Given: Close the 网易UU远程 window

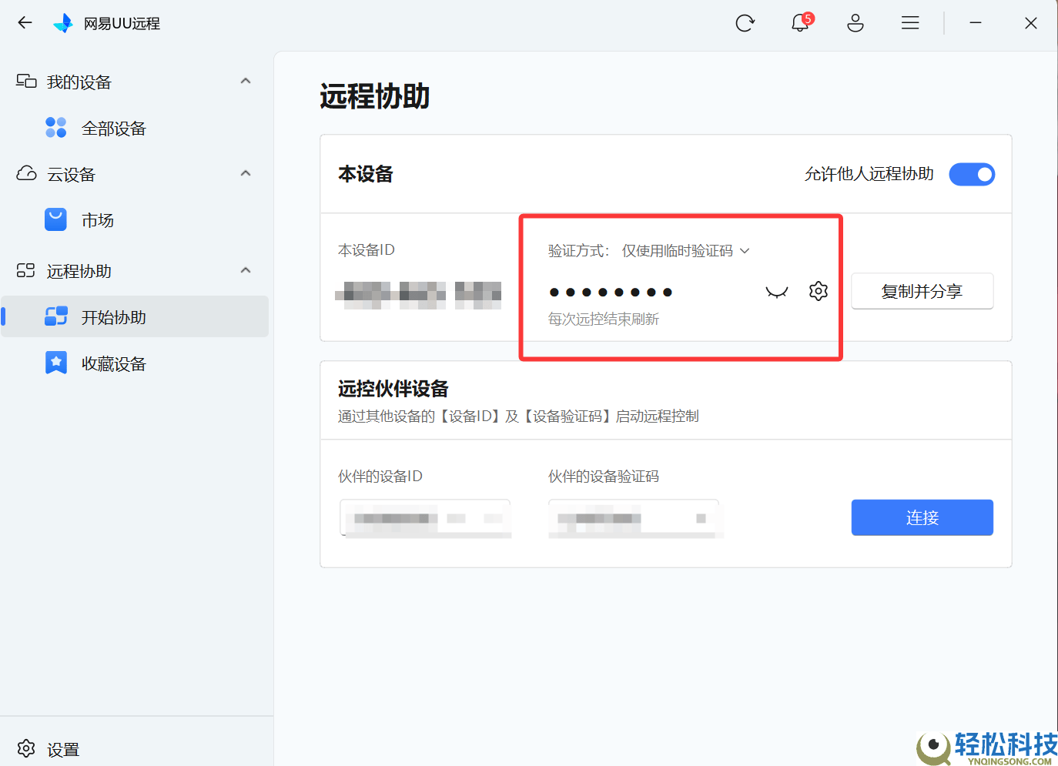Looking at the screenshot, I should click(1031, 23).
